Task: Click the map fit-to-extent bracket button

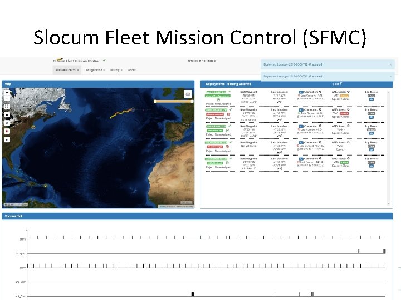Action: (7, 107)
